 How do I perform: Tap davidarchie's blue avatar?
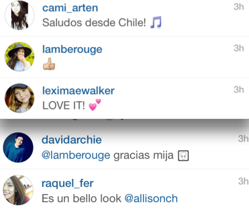pyautogui.click(x=18, y=147)
